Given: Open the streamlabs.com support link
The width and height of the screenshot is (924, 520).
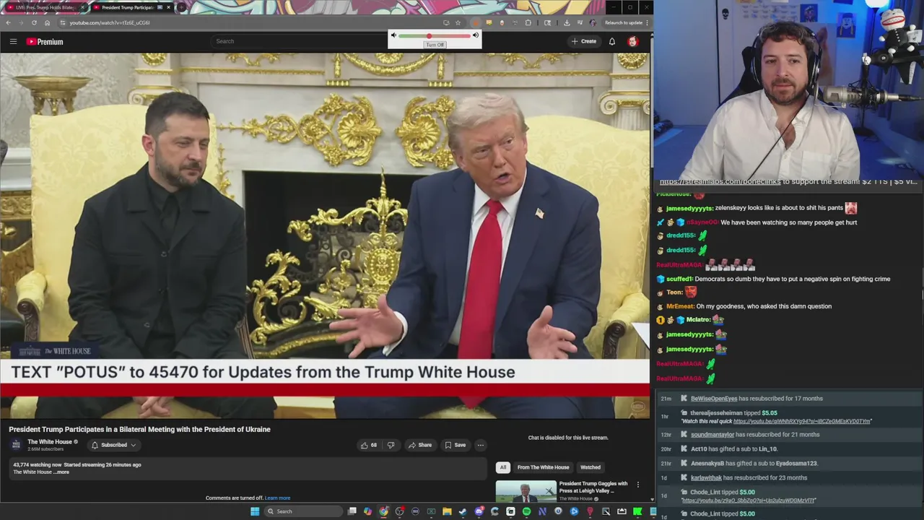Looking at the screenshot, I should [720, 182].
